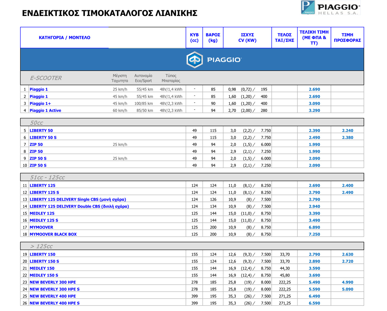
Task: Click the Τύπος Μπαταρίας subheader
Action: click(x=171, y=78)
